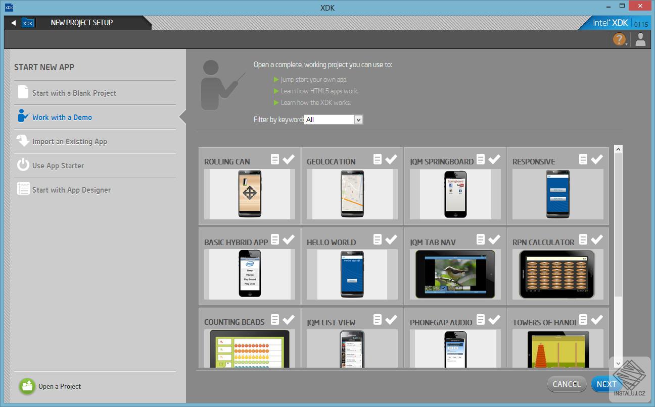Open the Counting Beads document icon
This screenshot has height=407, width=655.
(x=275, y=319)
